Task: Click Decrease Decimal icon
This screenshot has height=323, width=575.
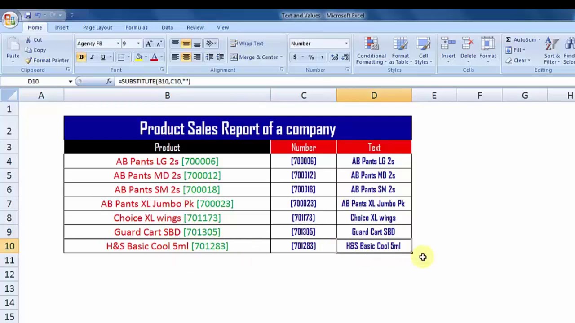Action: [x=345, y=57]
